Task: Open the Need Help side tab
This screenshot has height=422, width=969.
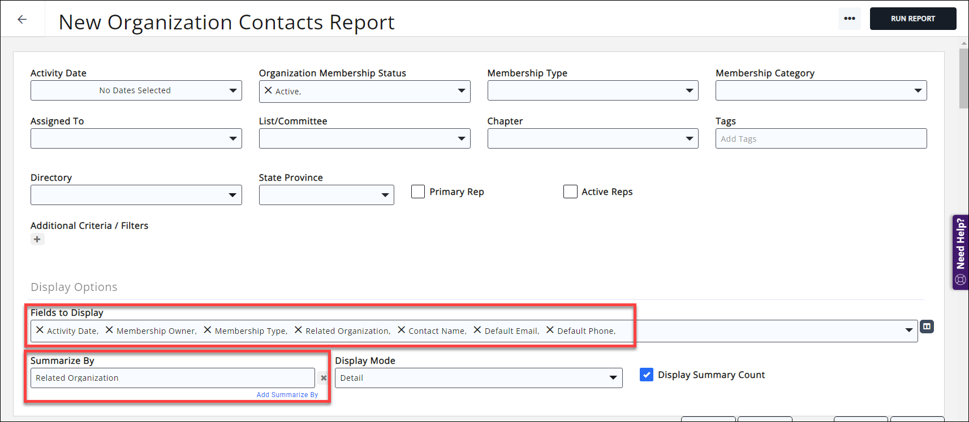Action: (x=960, y=251)
